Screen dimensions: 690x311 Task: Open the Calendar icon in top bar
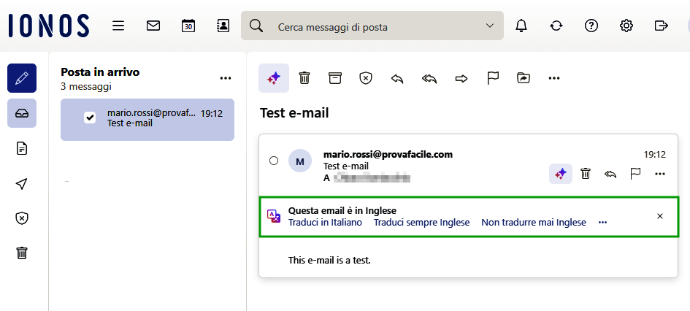[x=188, y=26]
